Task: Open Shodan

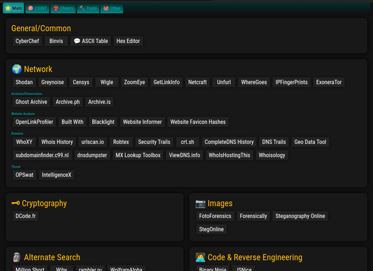Action: tap(24, 82)
